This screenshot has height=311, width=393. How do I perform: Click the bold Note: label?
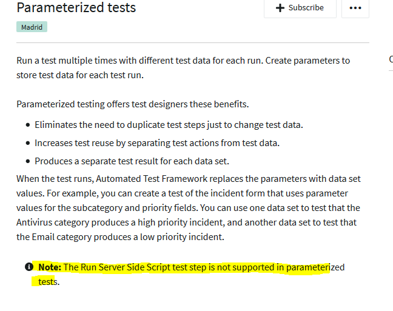click(x=50, y=267)
